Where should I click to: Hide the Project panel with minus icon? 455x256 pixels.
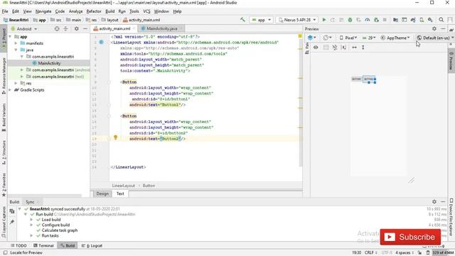(x=85, y=28)
